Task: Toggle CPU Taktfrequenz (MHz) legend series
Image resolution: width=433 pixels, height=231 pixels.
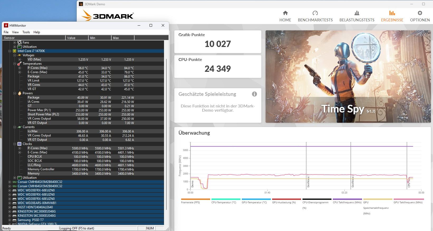Action: point(347,201)
